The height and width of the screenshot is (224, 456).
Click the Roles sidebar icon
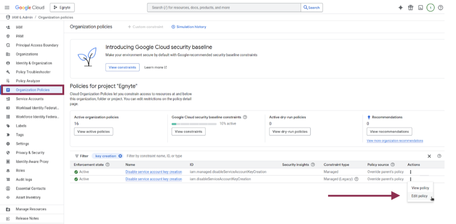pyautogui.click(x=8, y=171)
